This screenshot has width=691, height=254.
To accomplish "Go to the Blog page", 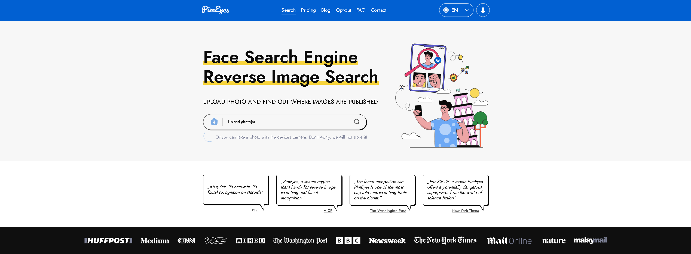I will (x=326, y=10).
